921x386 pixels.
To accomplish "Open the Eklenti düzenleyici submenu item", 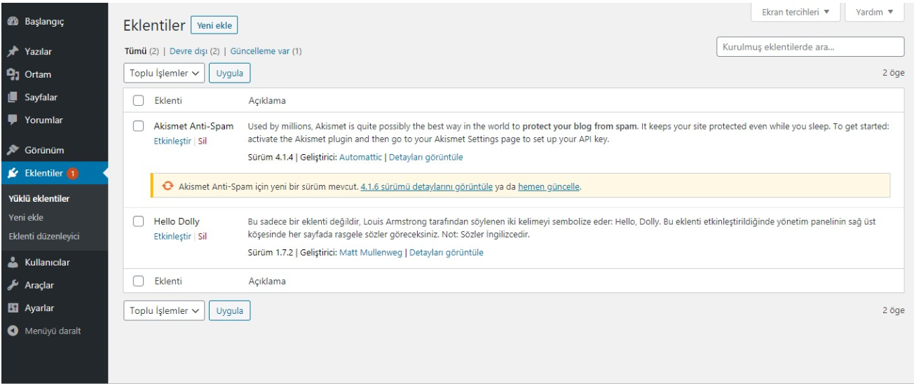I will point(43,237).
